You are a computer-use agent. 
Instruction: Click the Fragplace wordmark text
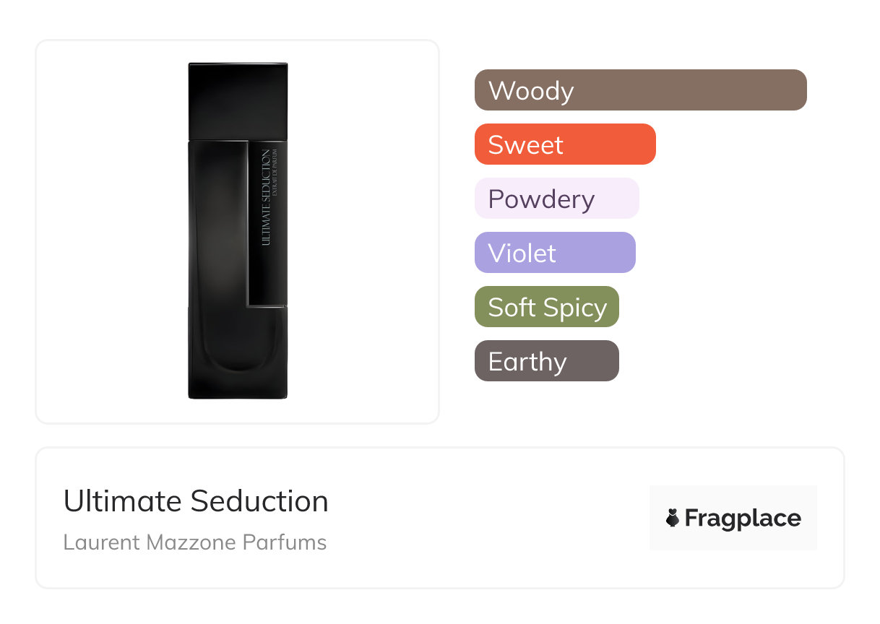743,518
